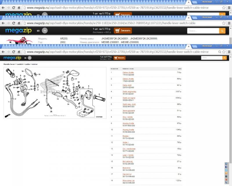Open the 'Cable b, throttle' part link
Viewport: 232px width, 186px height.
coord(128,79)
